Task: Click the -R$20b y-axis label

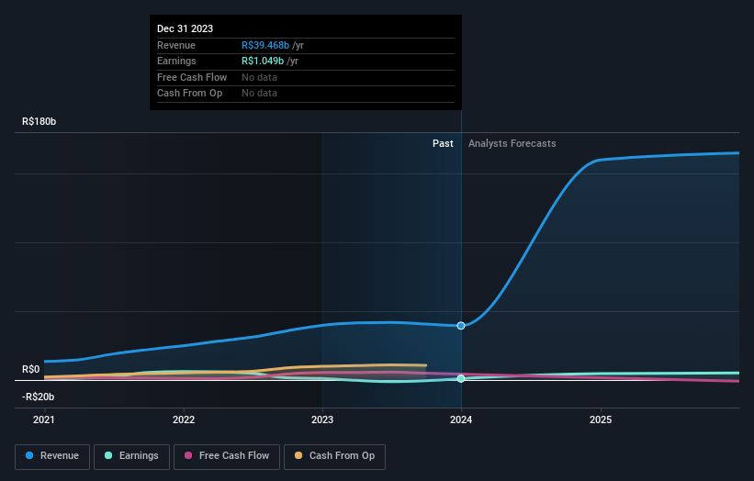Action: pyautogui.click(x=38, y=397)
